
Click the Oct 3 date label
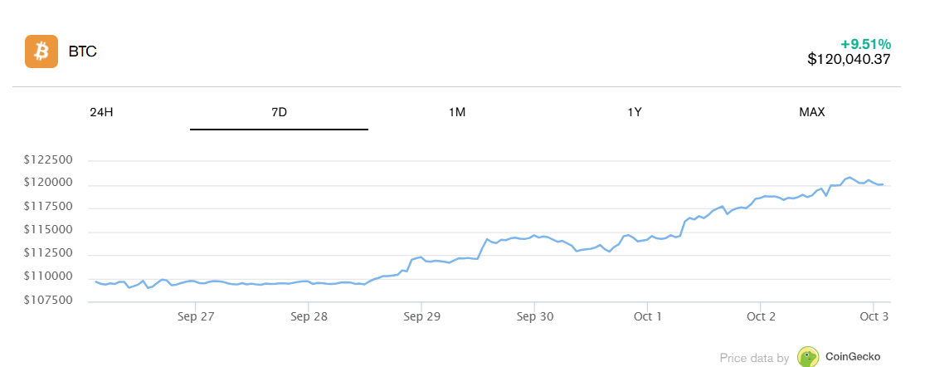tap(874, 316)
